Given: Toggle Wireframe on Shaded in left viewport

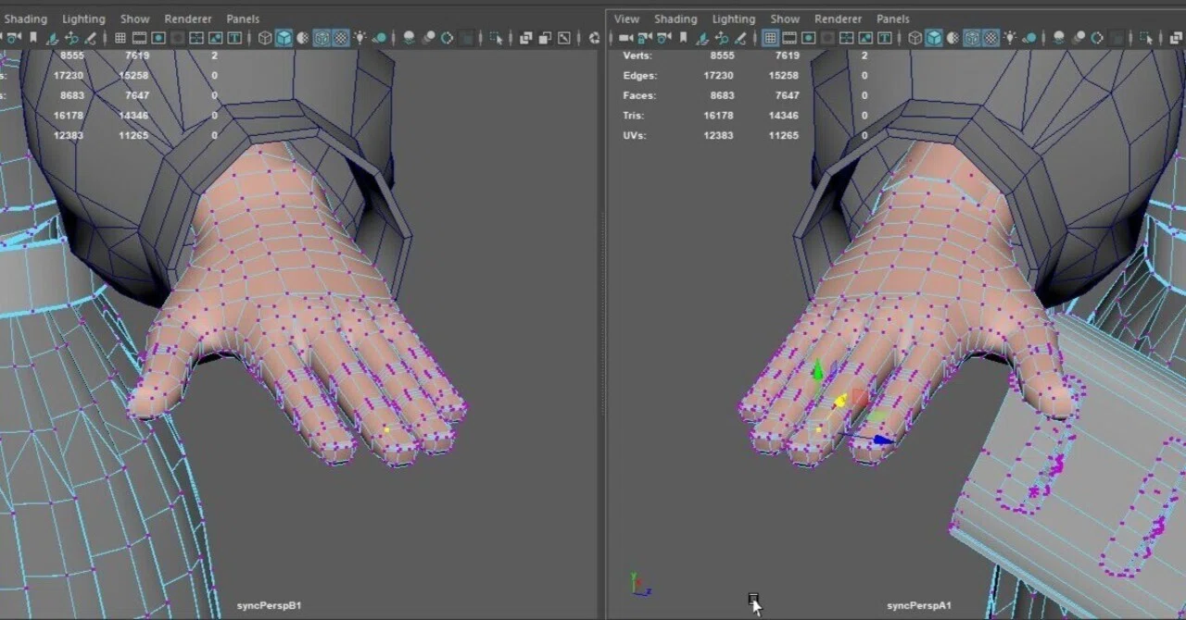Looking at the screenshot, I should (x=322, y=38).
